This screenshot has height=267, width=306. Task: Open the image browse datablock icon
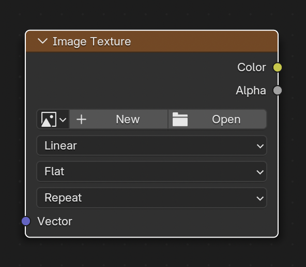(x=49, y=119)
